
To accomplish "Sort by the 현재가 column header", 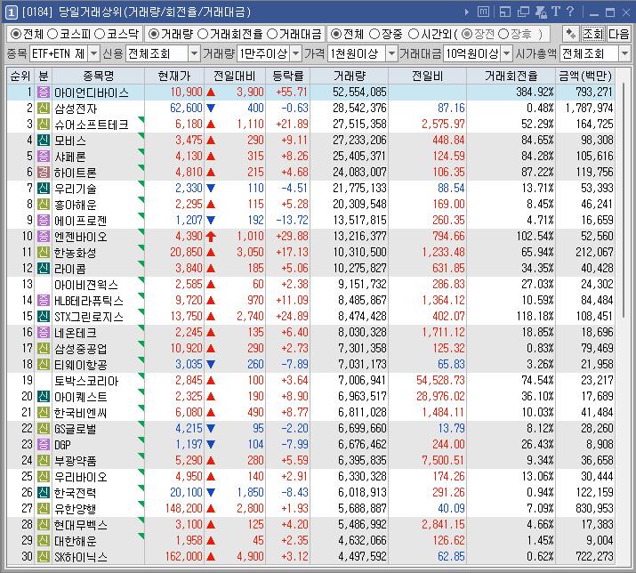I will click(x=174, y=76).
